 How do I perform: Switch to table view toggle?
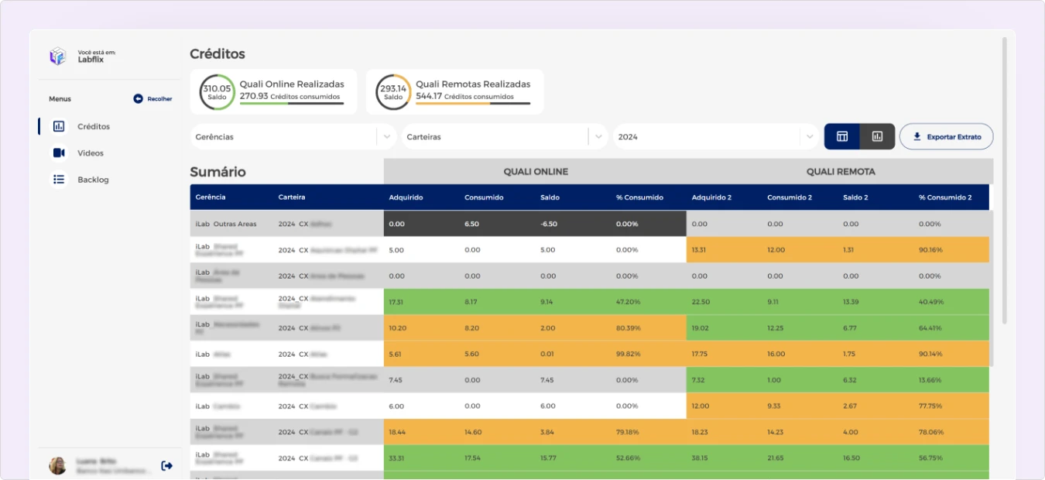pyautogui.click(x=842, y=137)
